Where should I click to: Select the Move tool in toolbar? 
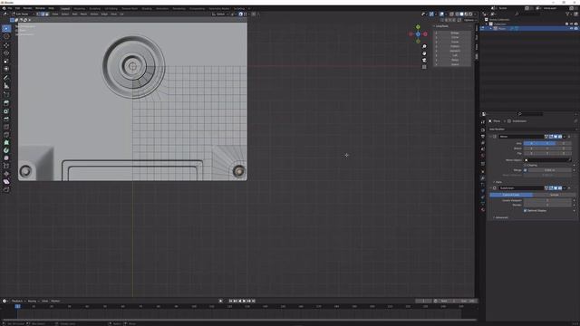coord(6,45)
